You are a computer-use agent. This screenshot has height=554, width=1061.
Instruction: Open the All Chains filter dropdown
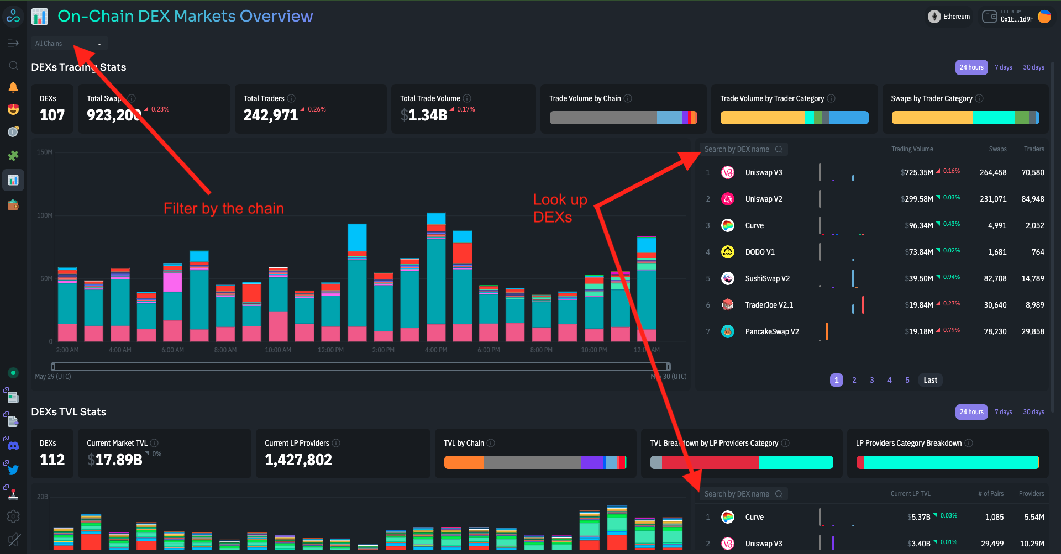[69, 44]
